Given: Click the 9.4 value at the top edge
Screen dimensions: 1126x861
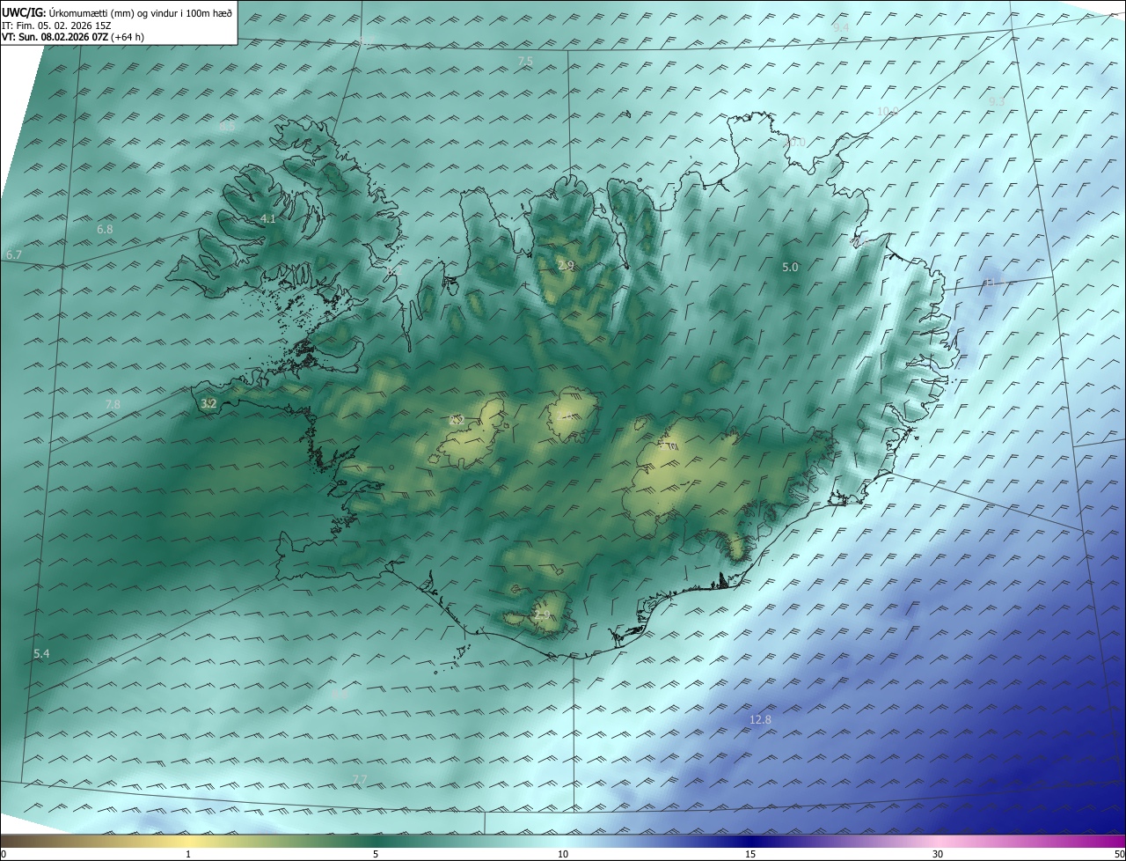Looking at the screenshot, I should (841, 27).
